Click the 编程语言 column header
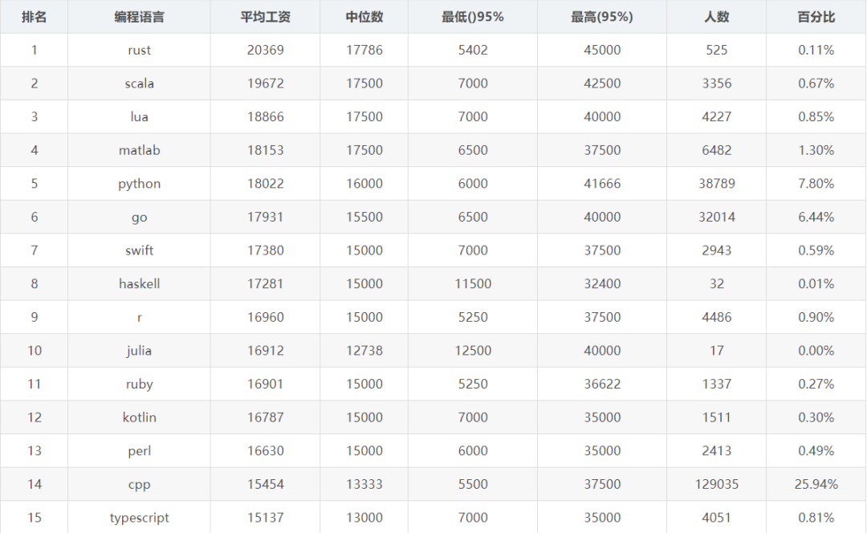The image size is (867, 533). click(x=140, y=17)
